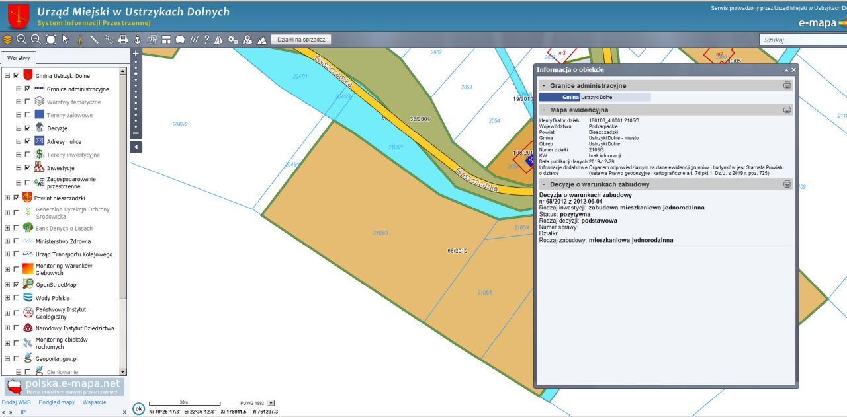Select the Warstwy tab
Viewport: 847px width, 417px height.
pos(19,58)
